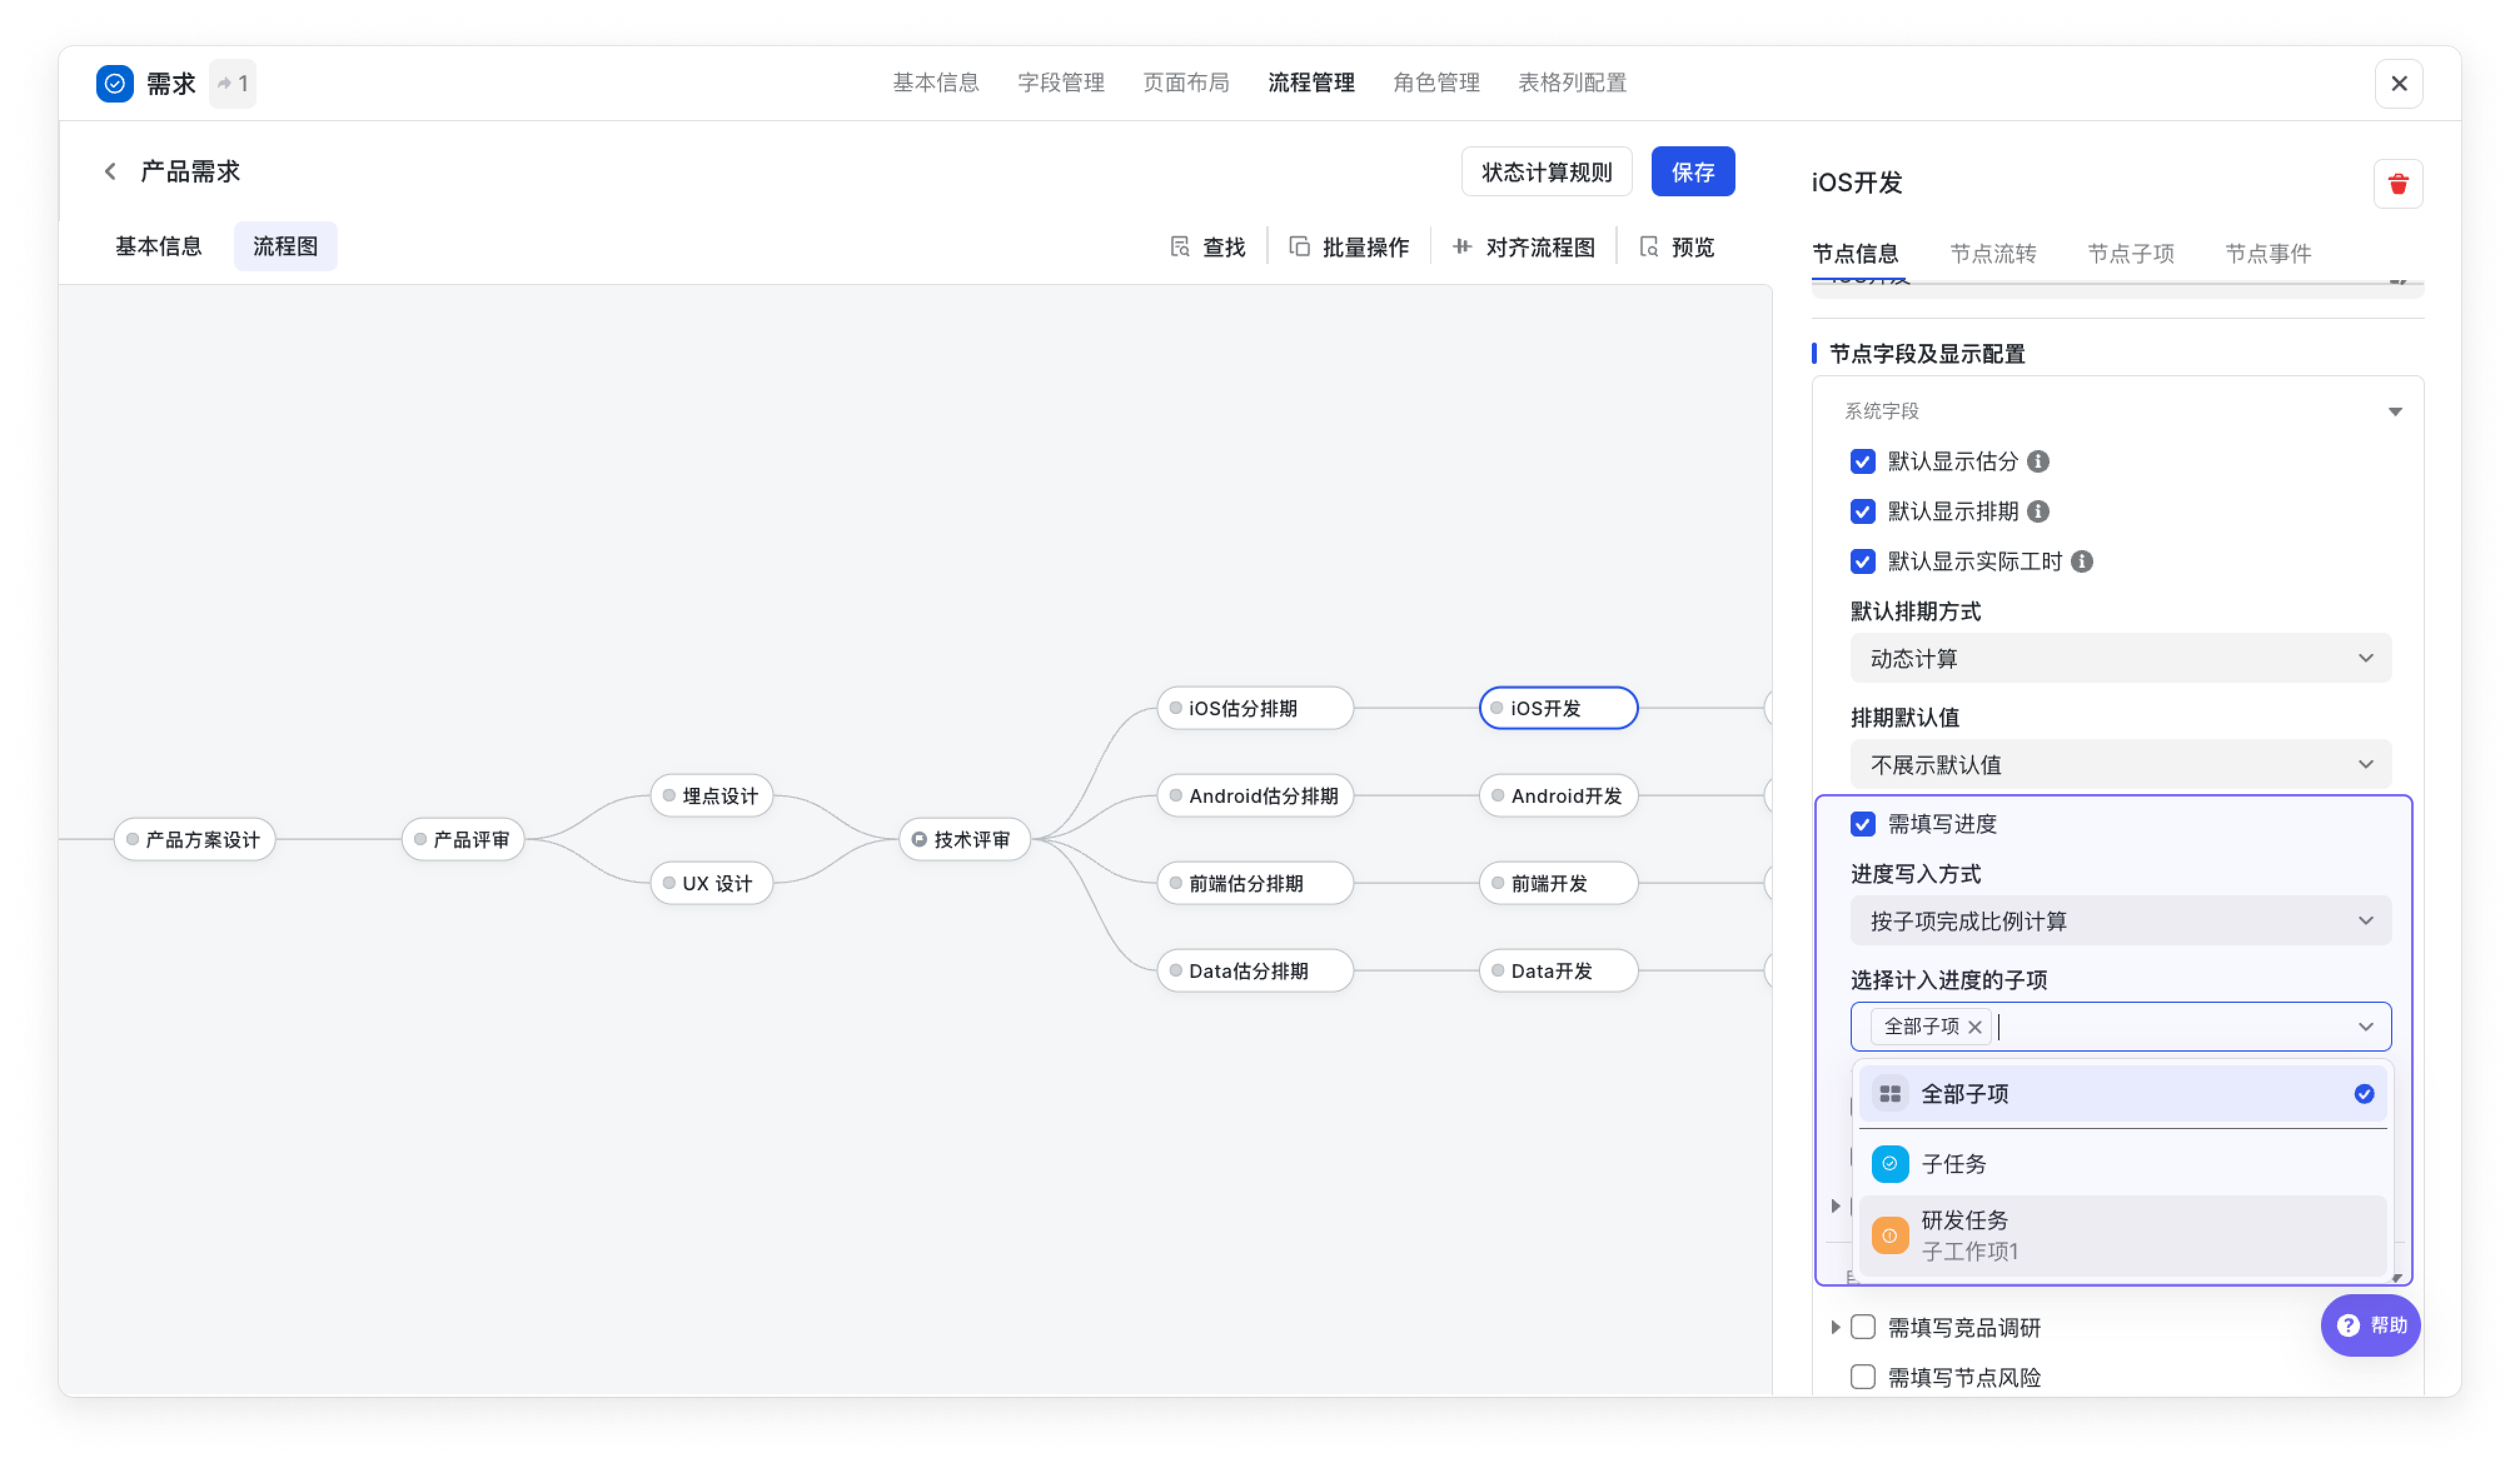Click the 对齐流程图 align icon

(1462, 247)
